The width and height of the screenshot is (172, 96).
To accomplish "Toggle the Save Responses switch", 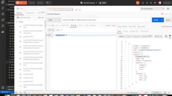I will coord(17,18).
